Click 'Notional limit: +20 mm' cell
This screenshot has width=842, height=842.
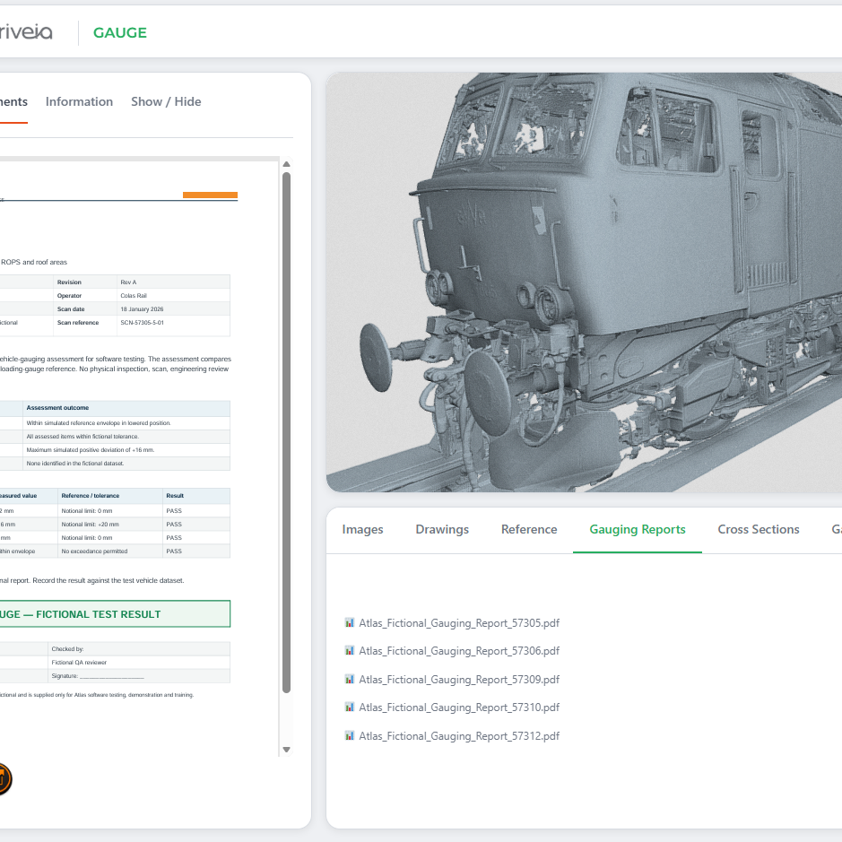pos(91,524)
